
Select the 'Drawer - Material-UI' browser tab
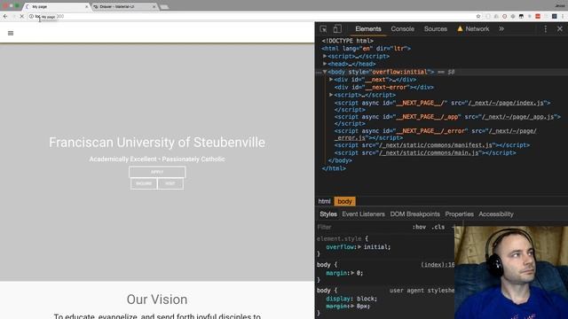click(x=123, y=6)
